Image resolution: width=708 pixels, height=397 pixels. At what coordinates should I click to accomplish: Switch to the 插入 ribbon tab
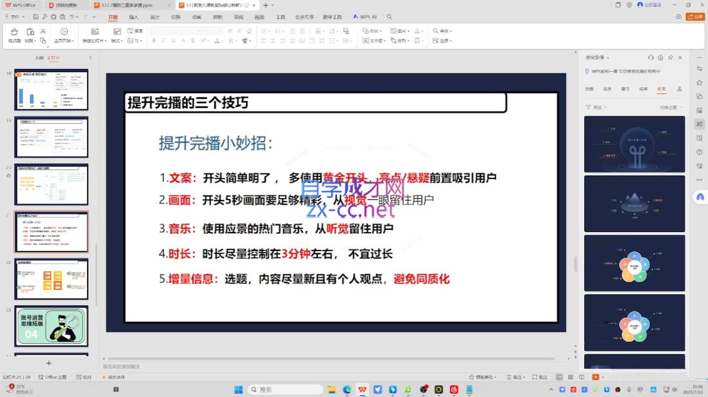[x=134, y=17]
